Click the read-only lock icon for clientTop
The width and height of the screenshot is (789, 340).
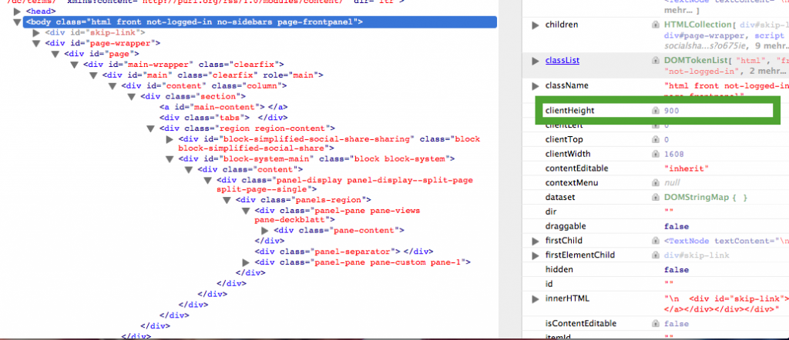tap(655, 139)
